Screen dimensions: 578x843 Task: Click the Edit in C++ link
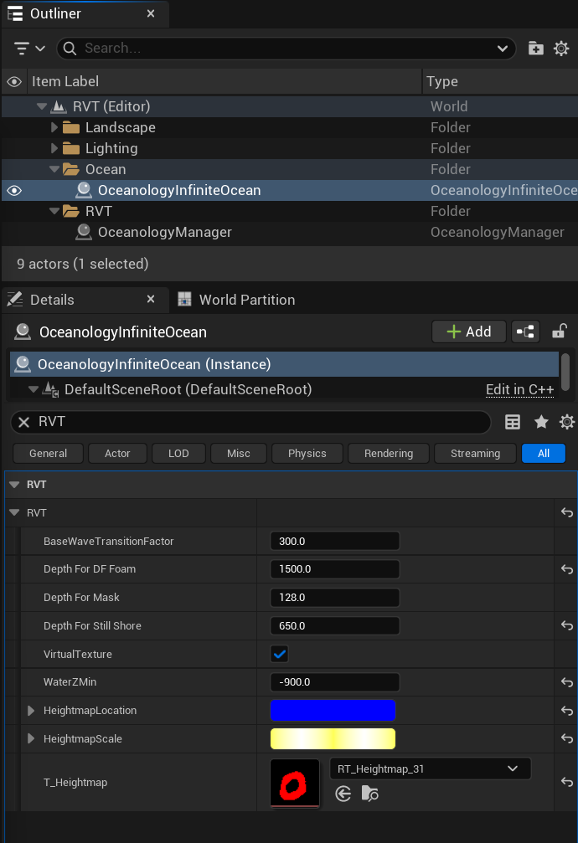[x=520, y=389]
